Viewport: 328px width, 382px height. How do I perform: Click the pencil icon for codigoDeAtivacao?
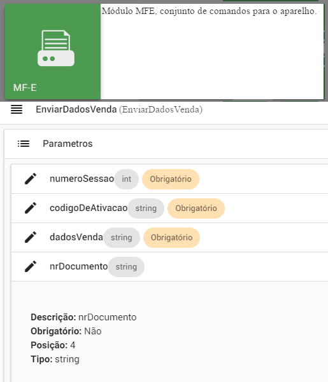31,208
